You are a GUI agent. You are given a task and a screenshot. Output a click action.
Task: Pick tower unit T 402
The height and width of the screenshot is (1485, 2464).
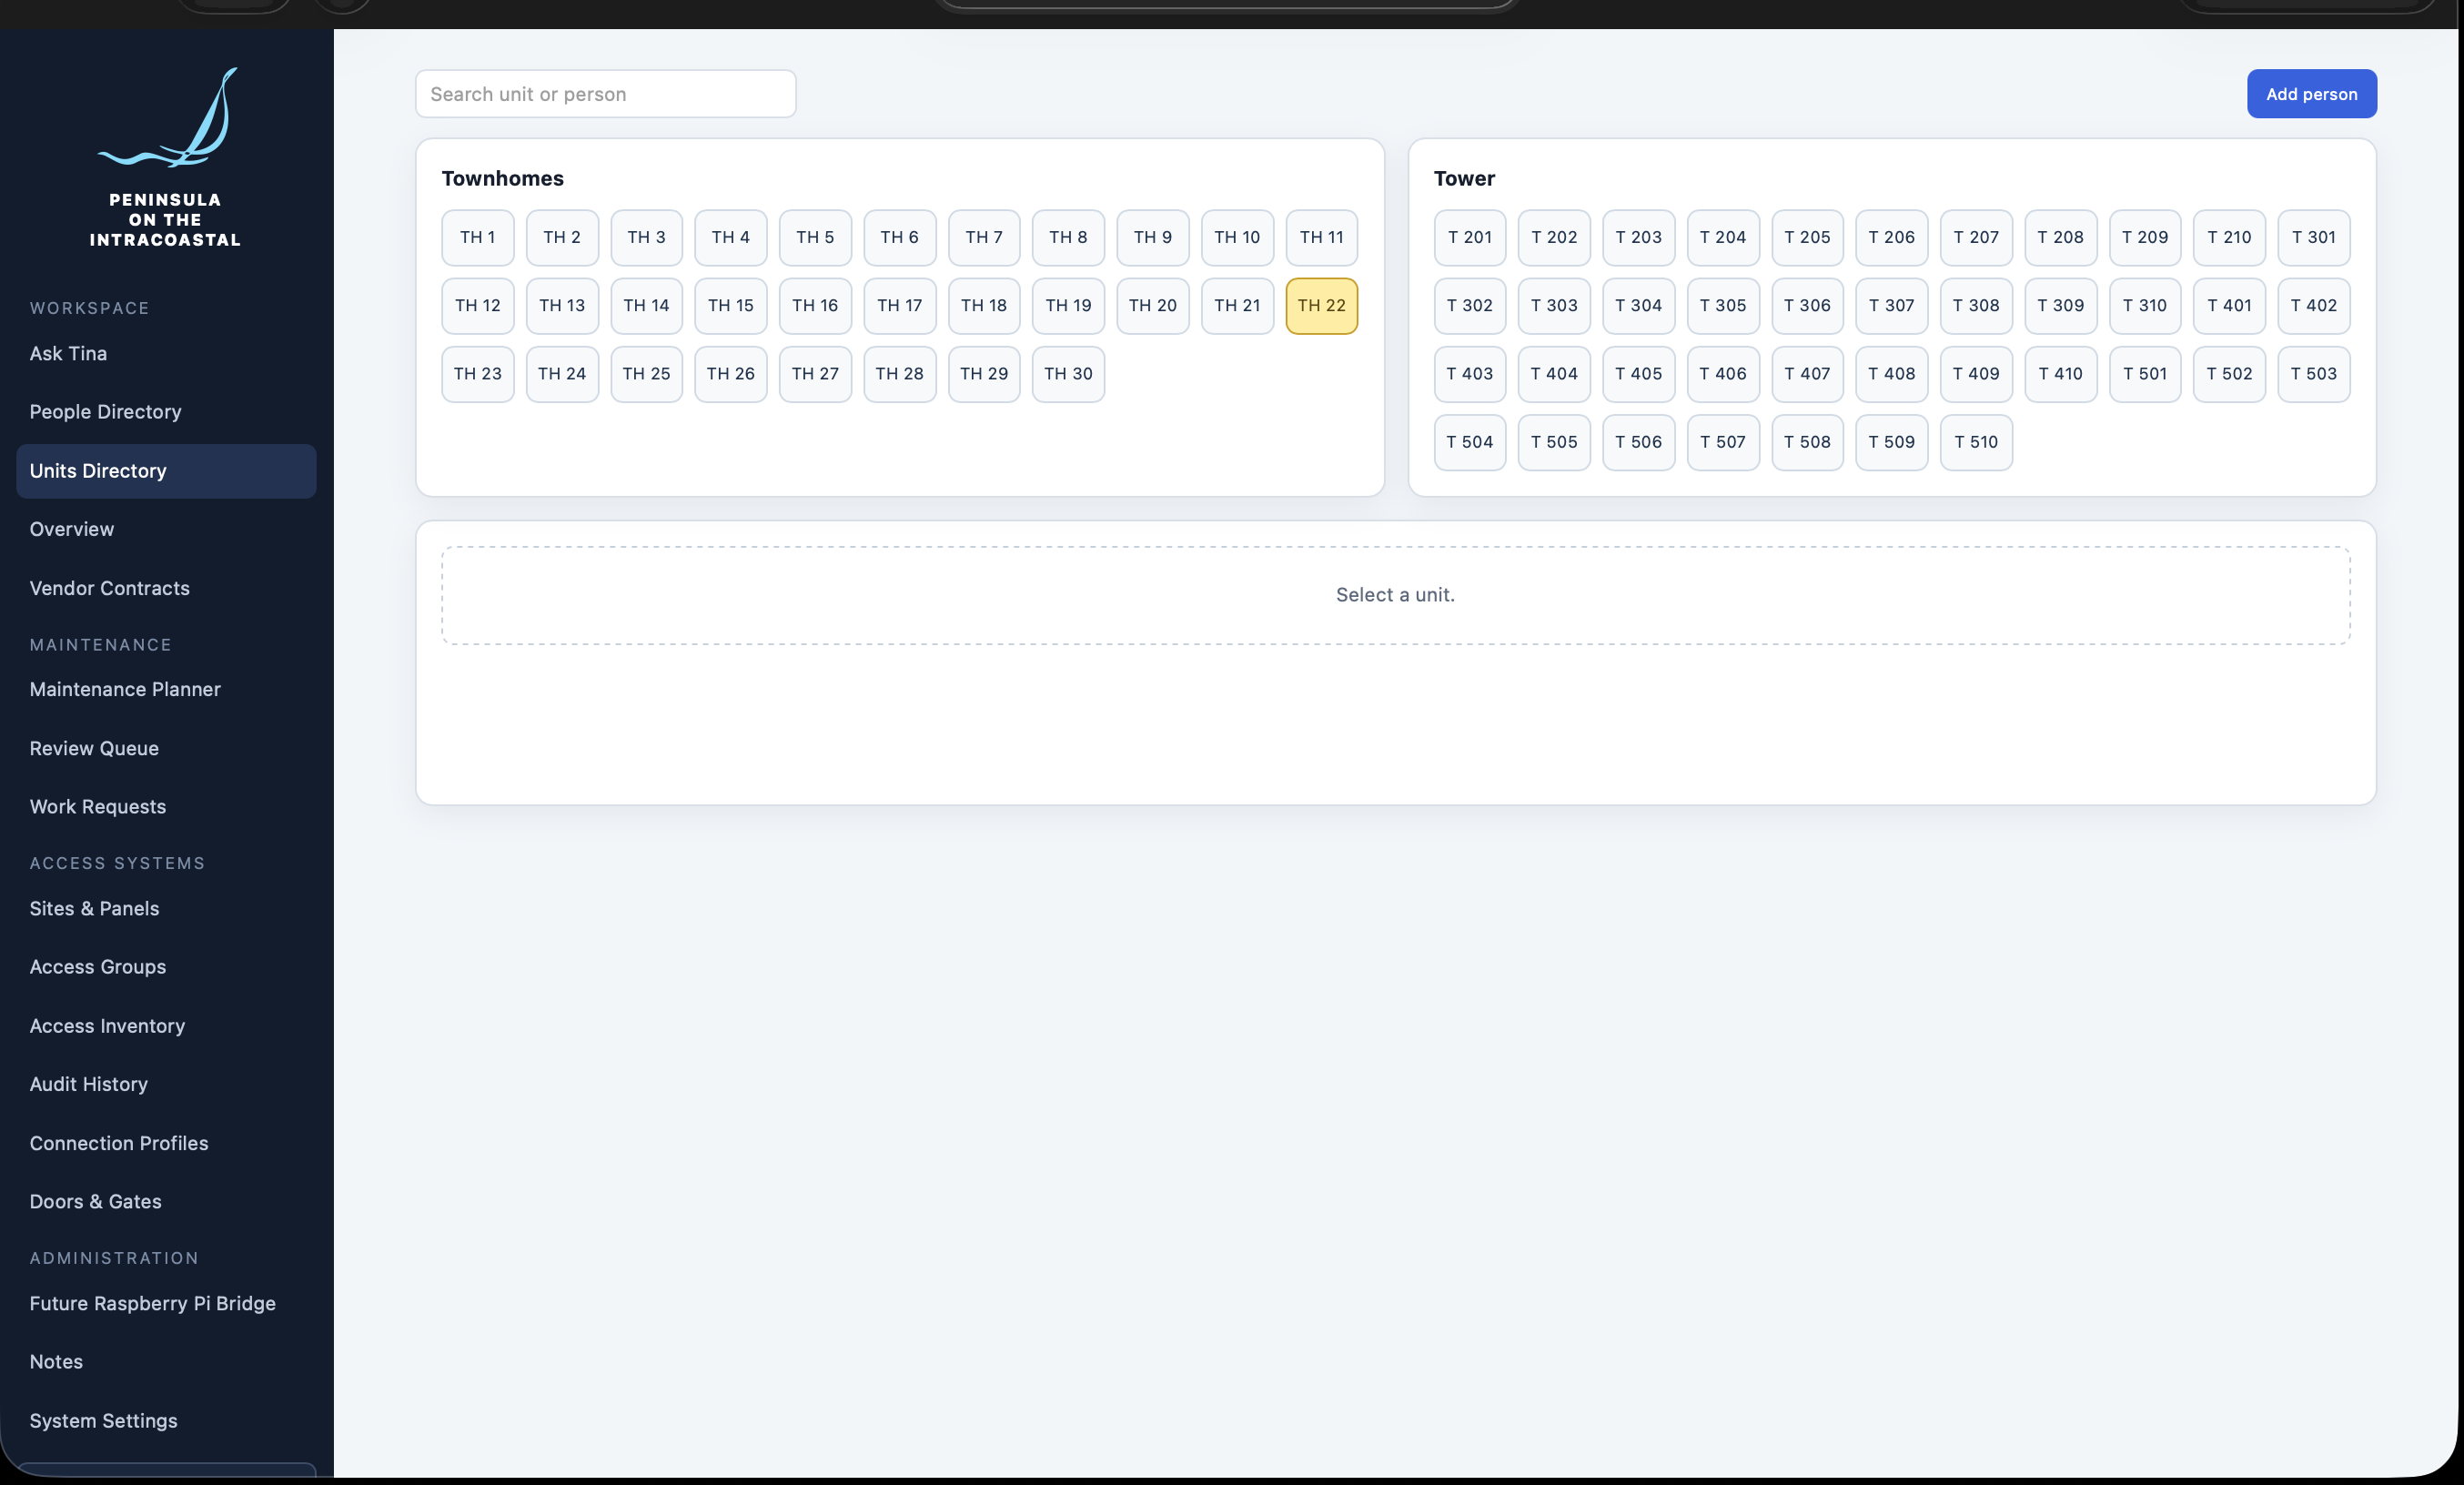(x=2313, y=305)
